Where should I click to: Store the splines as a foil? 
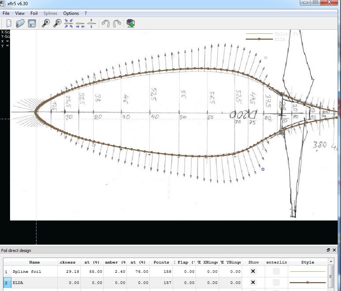click(x=131, y=23)
